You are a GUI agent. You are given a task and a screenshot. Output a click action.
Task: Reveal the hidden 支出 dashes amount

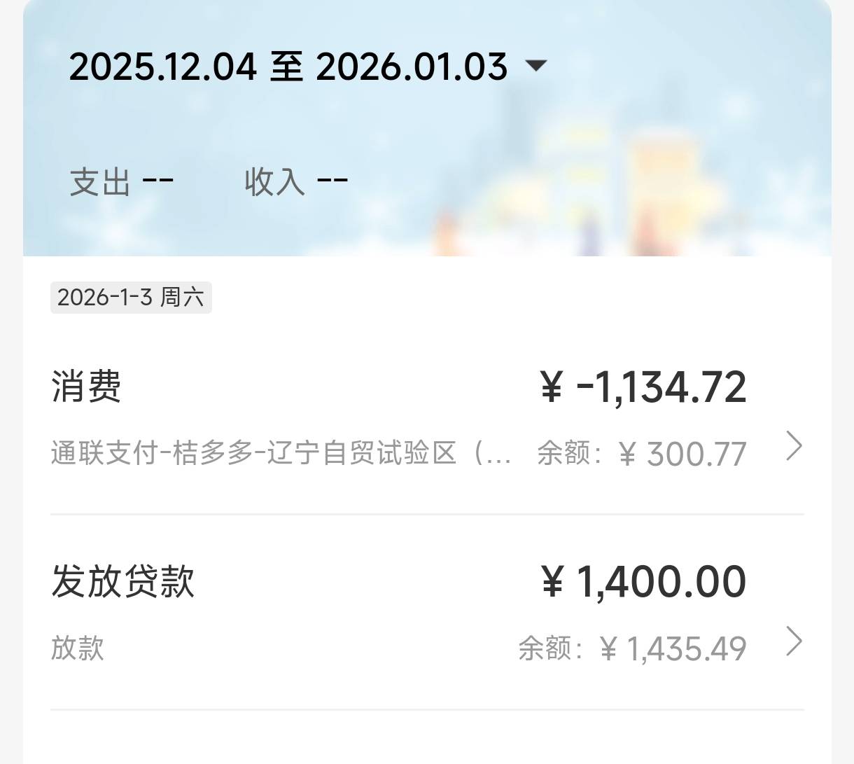coord(158,181)
